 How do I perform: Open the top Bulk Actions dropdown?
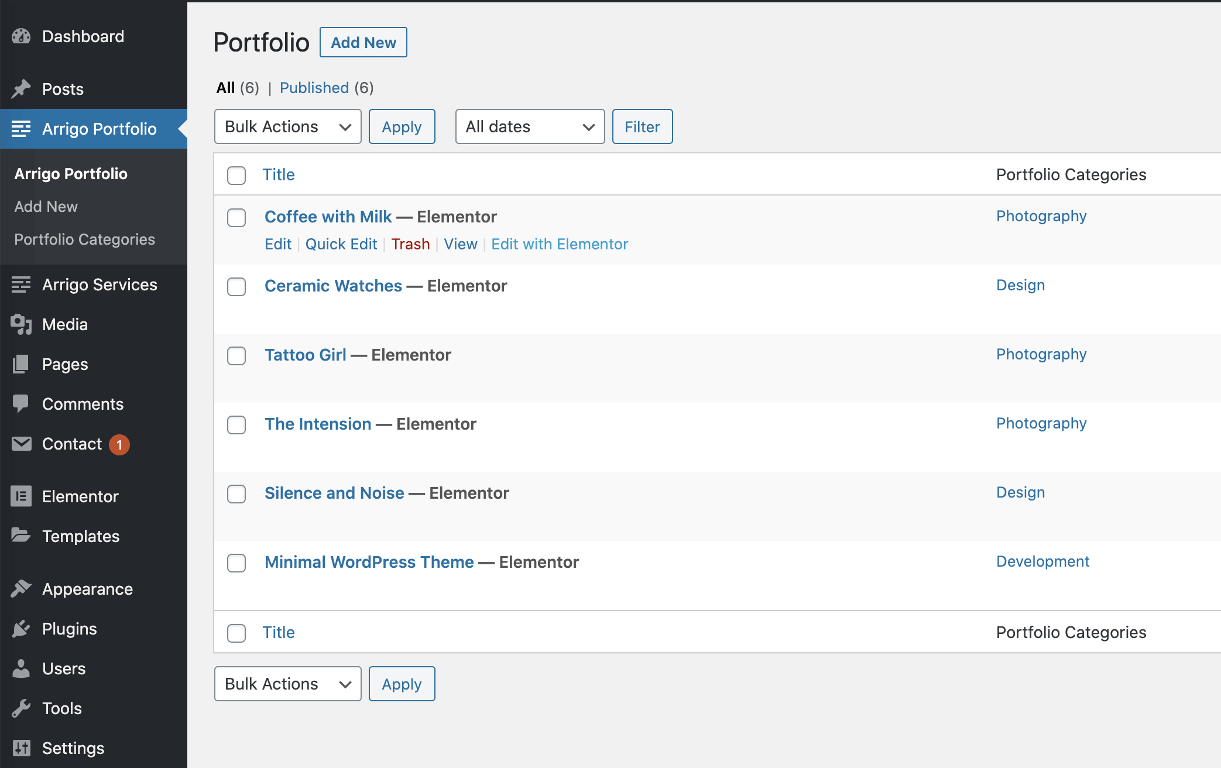click(x=287, y=126)
